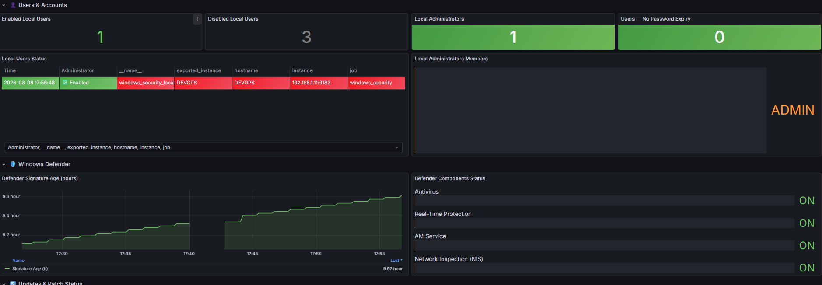Open the Enabled Local Users panel menu
This screenshot has width=822, height=285.
tap(197, 19)
